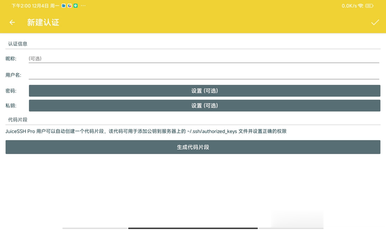Focus the 用户名 input field
386x231 pixels.
[204, 75]
